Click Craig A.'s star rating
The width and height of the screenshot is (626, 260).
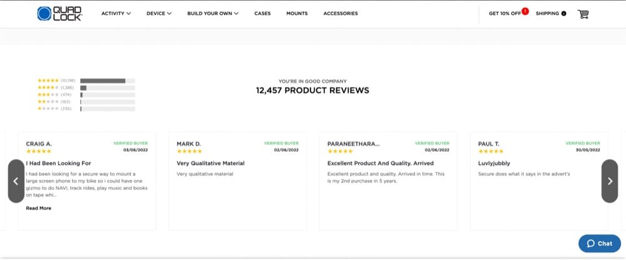click(38, 151)
